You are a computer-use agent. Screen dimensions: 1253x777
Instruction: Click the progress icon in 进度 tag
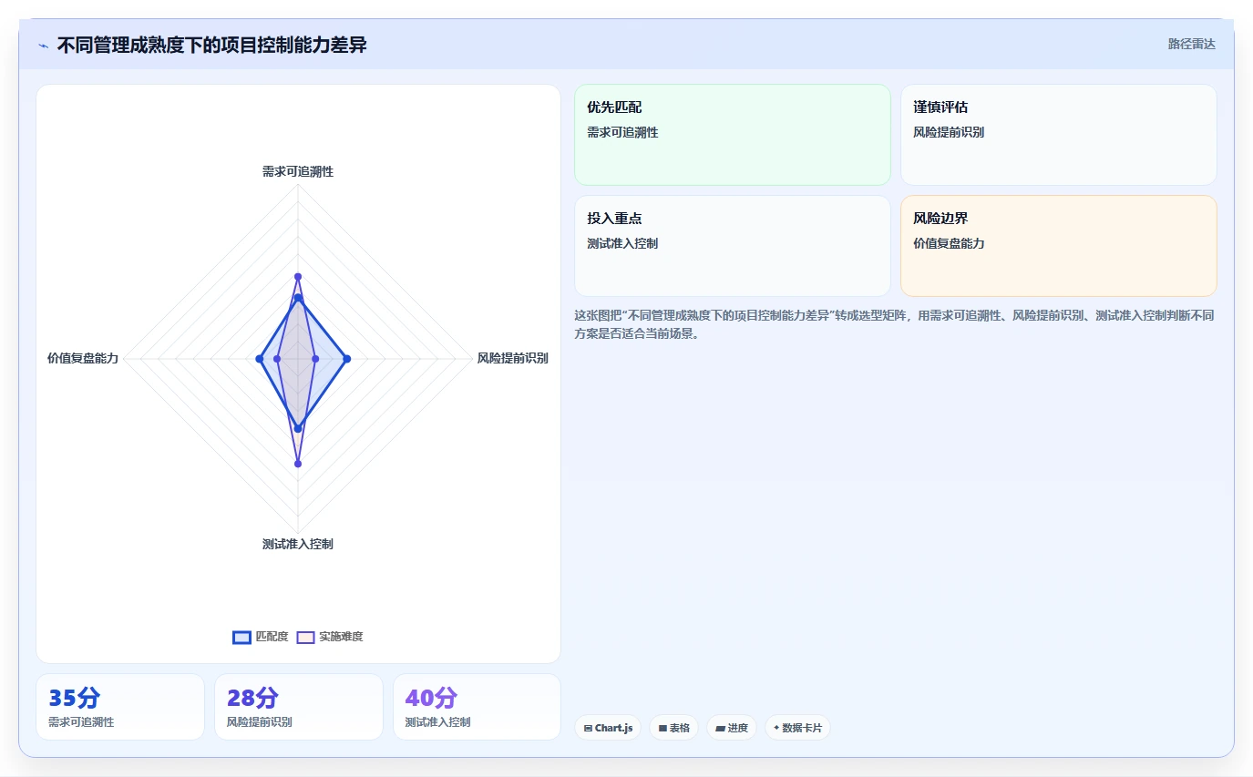coord(720,729)
